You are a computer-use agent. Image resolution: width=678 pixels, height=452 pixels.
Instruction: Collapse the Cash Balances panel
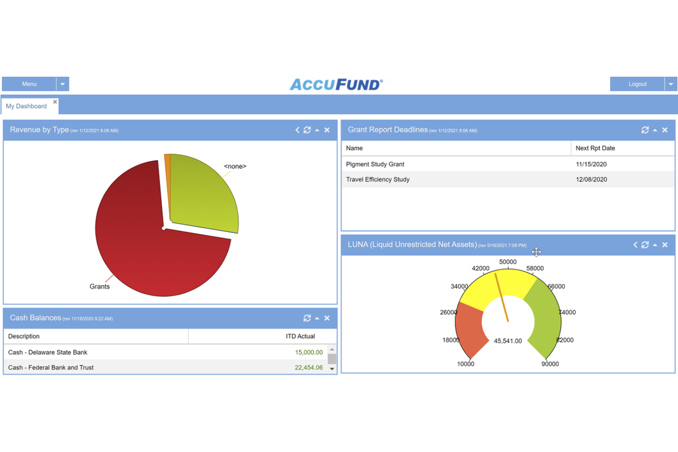317,318
